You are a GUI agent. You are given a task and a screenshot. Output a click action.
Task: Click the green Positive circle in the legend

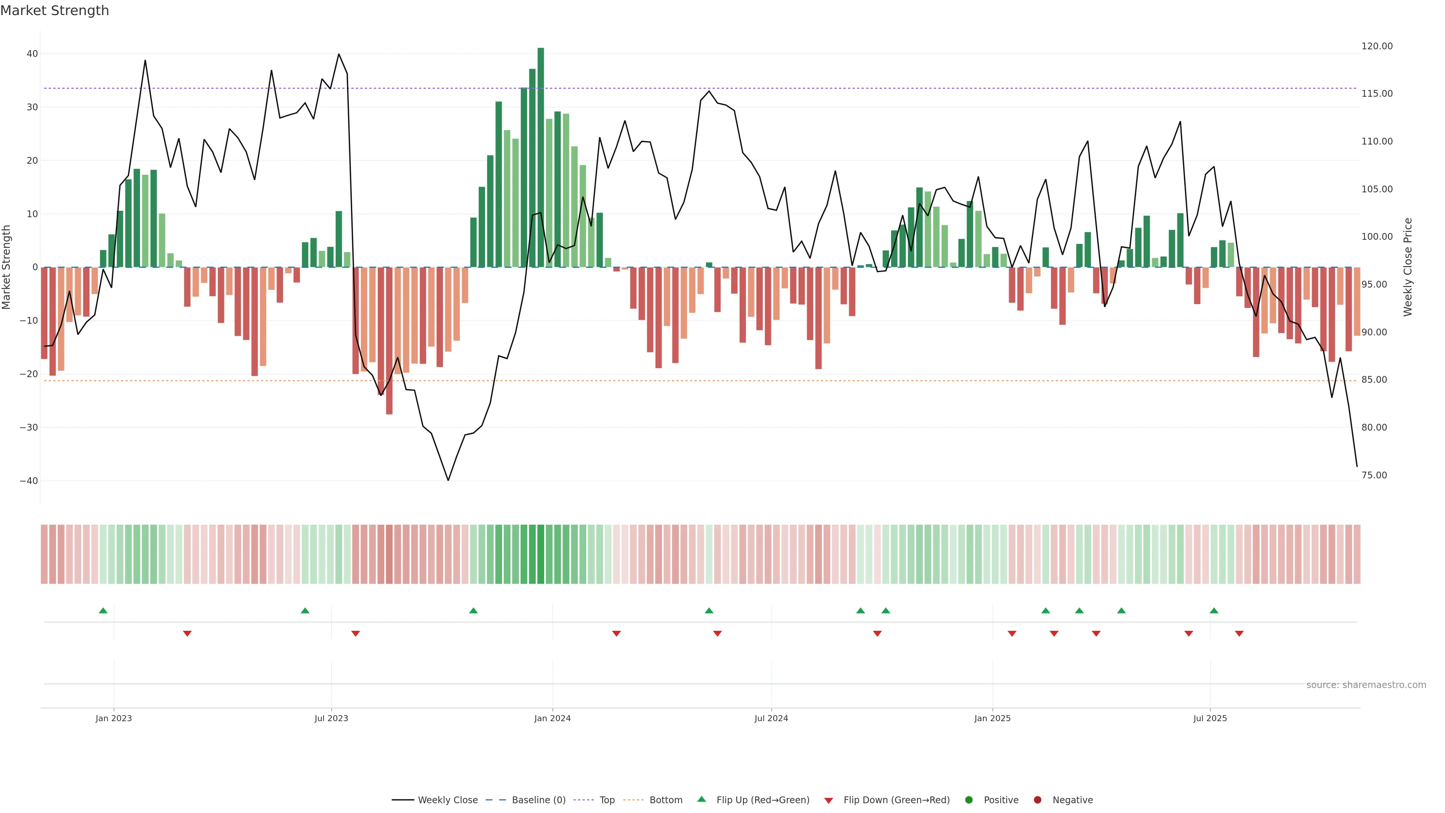969,799
